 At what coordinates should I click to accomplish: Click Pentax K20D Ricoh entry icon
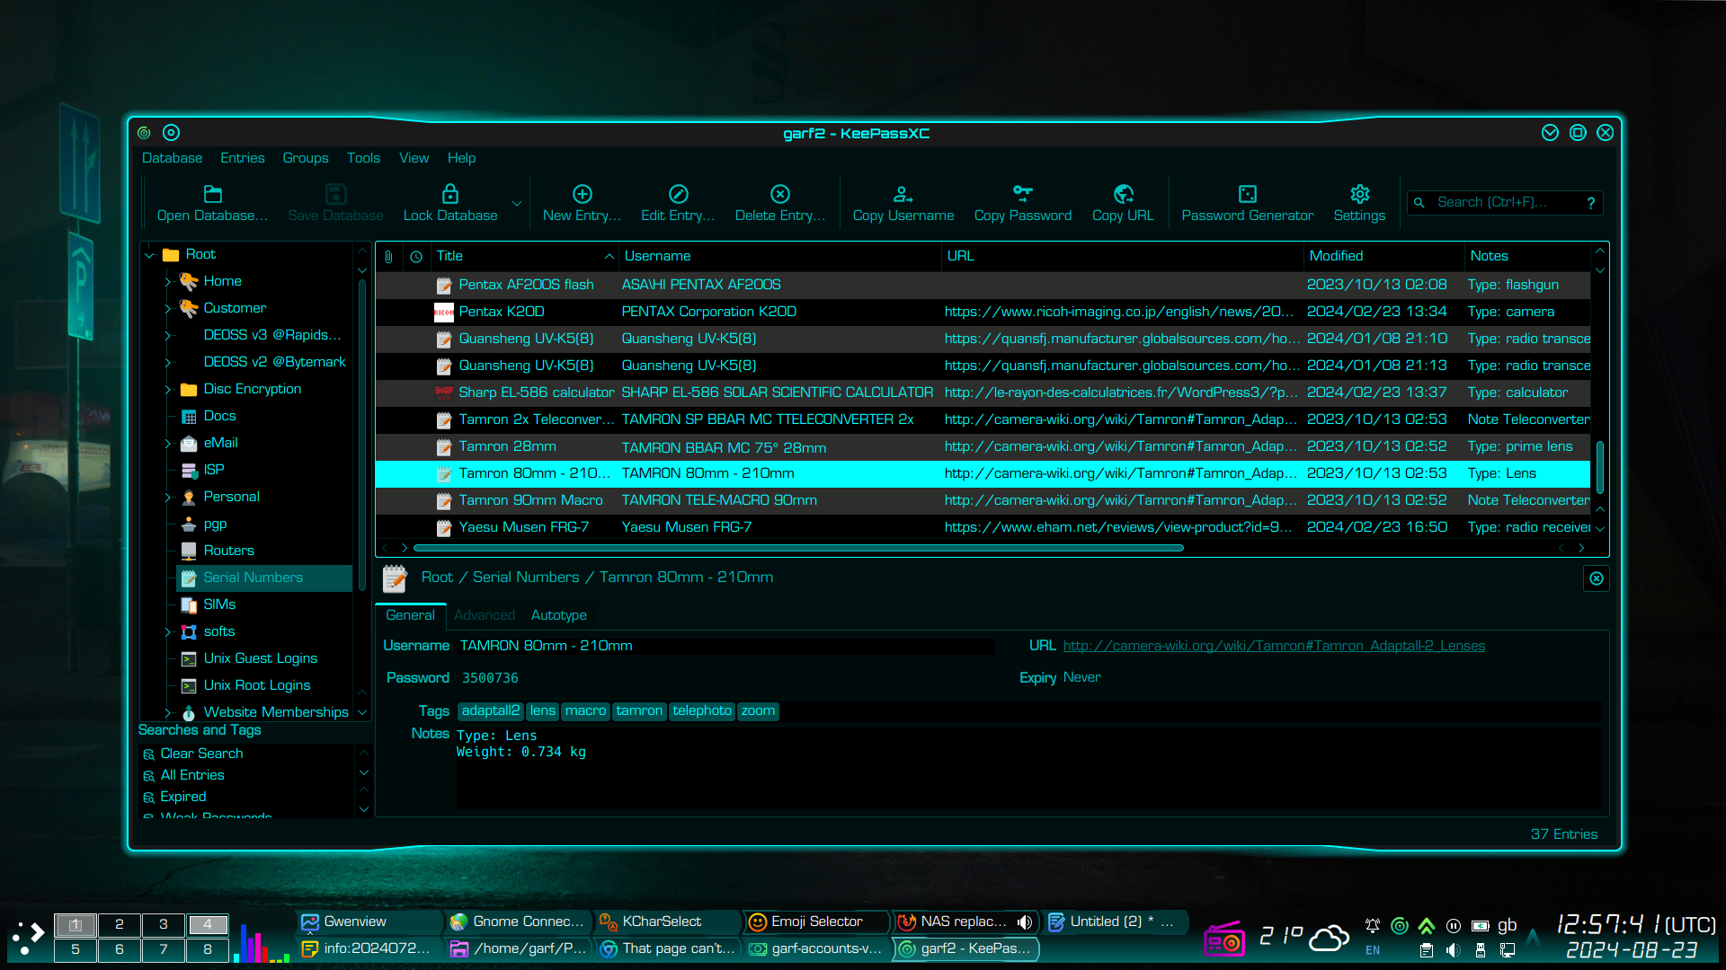tap(443, 312)
